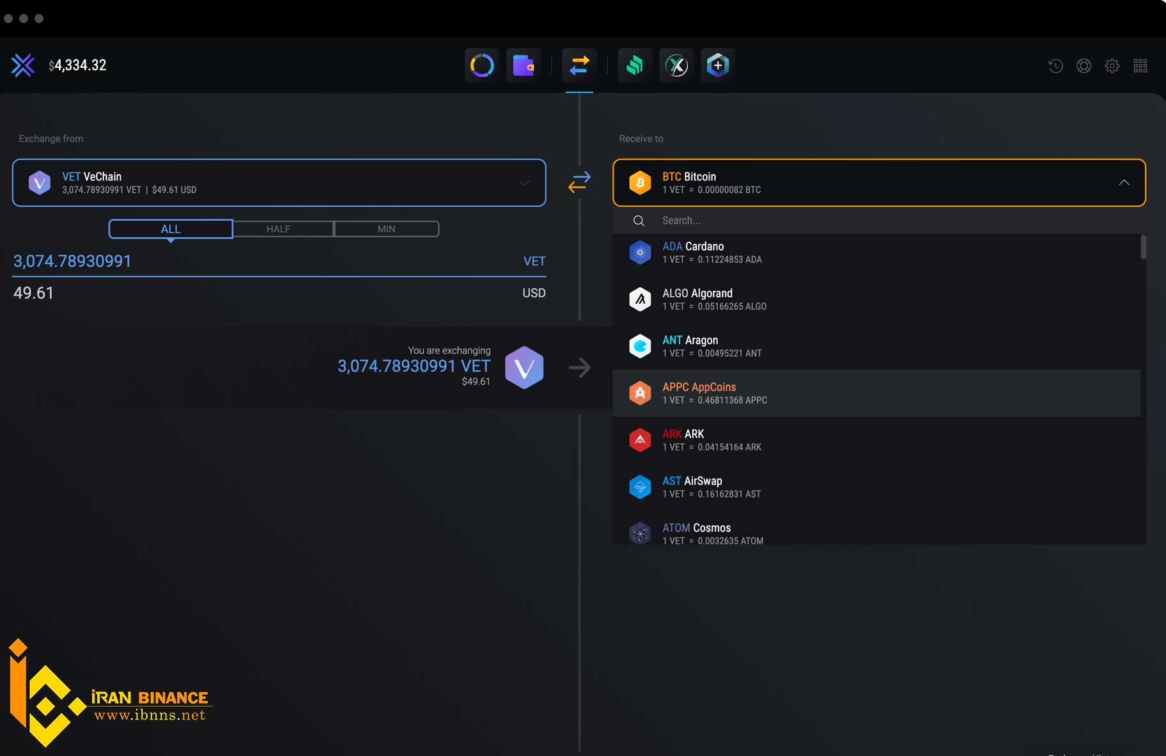The width and height of the screenshot is (1166, 756).
Task: Click the '3,074.78930991 VET | $49.61 USD' balance
Action: click(x=129, y=190)
